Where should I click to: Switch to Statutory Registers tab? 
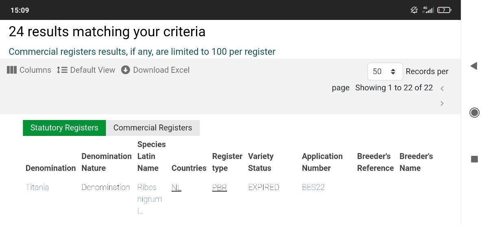[64, 128]
